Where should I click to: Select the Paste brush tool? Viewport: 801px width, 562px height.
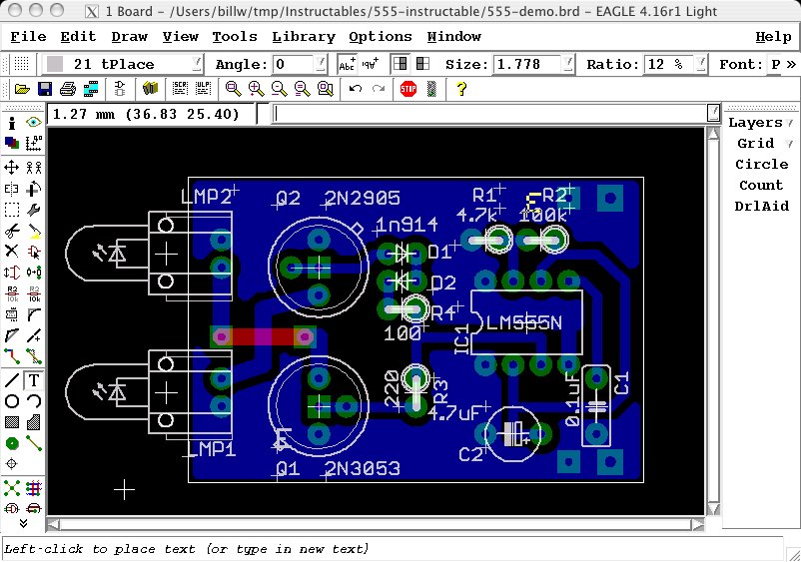point(34,231)
